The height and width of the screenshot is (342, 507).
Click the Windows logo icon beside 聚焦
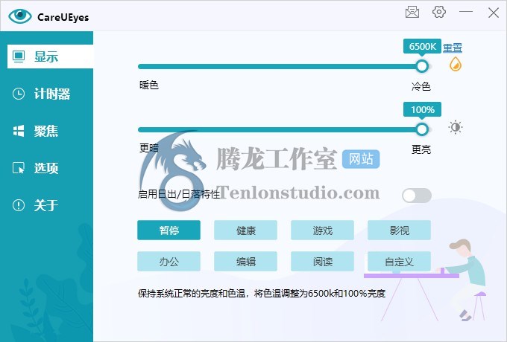pos(19,131)
